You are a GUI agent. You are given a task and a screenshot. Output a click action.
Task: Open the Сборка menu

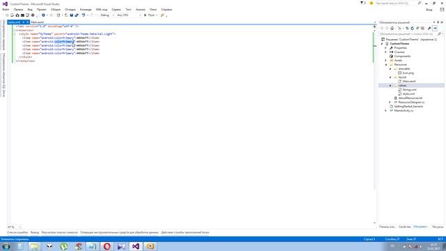point(56,9)
